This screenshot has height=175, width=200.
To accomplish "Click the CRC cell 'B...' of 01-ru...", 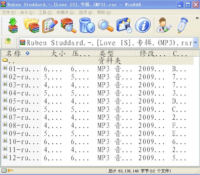I will [x=179, y=69].
